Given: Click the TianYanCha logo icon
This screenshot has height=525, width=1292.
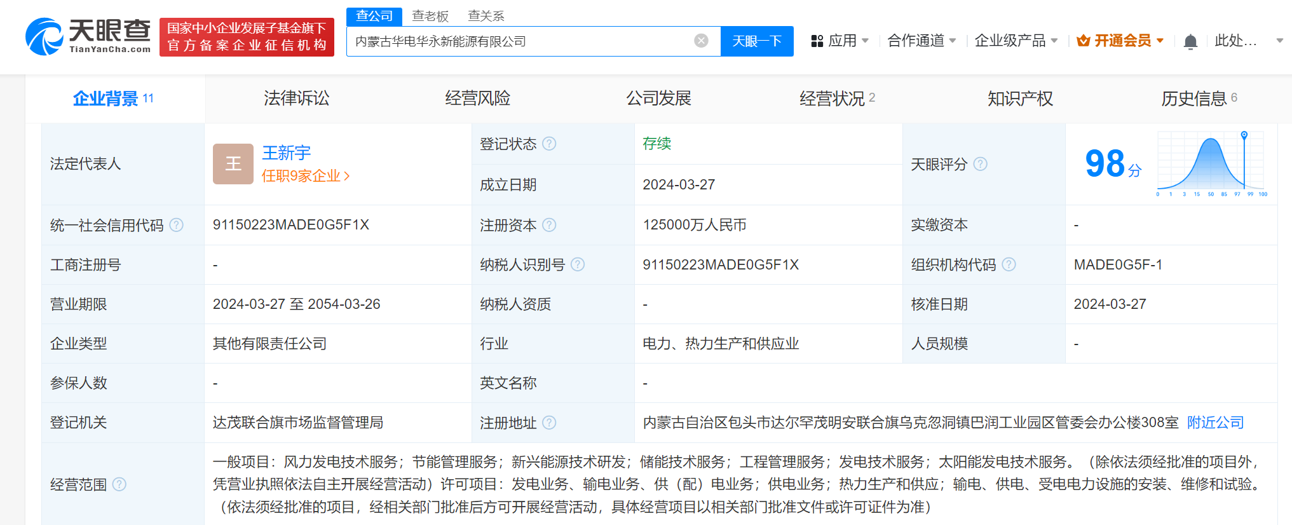Looking at the screenshot, I should (x=44, y=37).
